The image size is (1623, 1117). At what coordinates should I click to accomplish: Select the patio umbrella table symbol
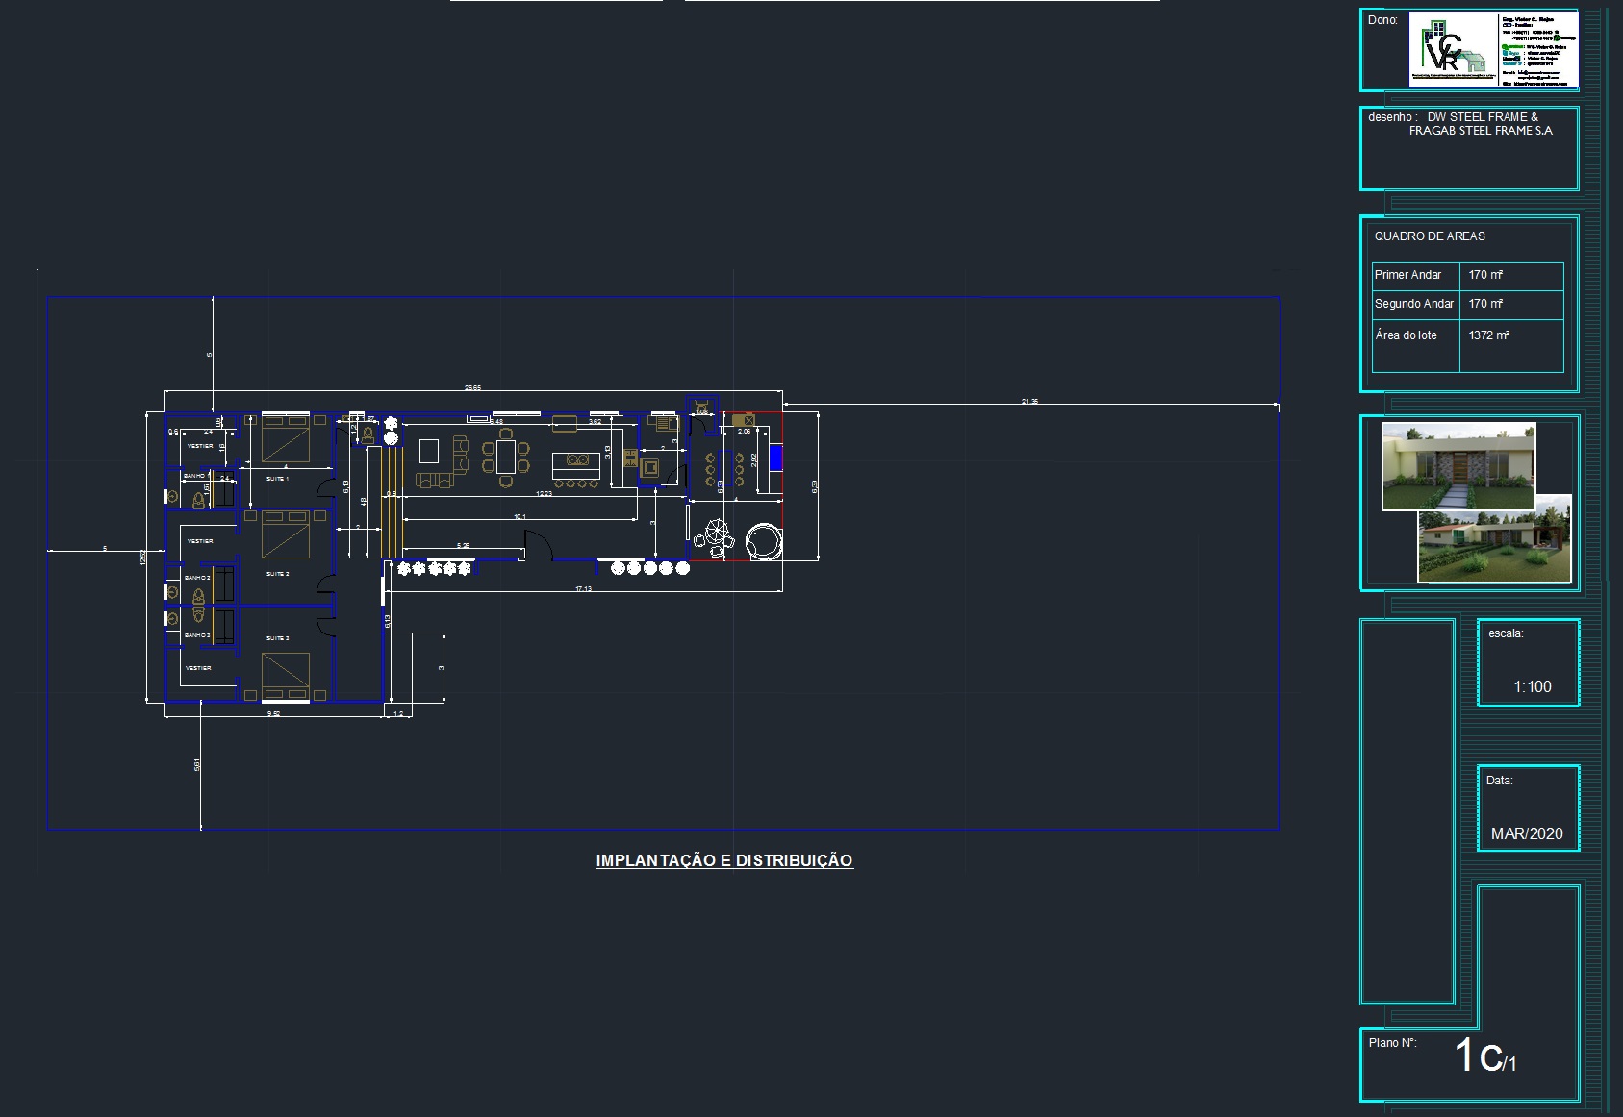pos(717,533)
